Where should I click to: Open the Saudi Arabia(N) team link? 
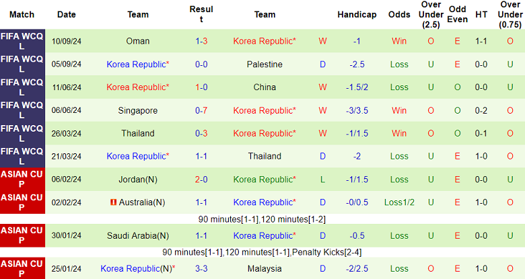(138, 236)
